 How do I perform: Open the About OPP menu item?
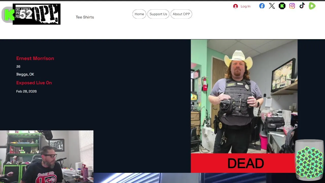[x=181, y=14]
